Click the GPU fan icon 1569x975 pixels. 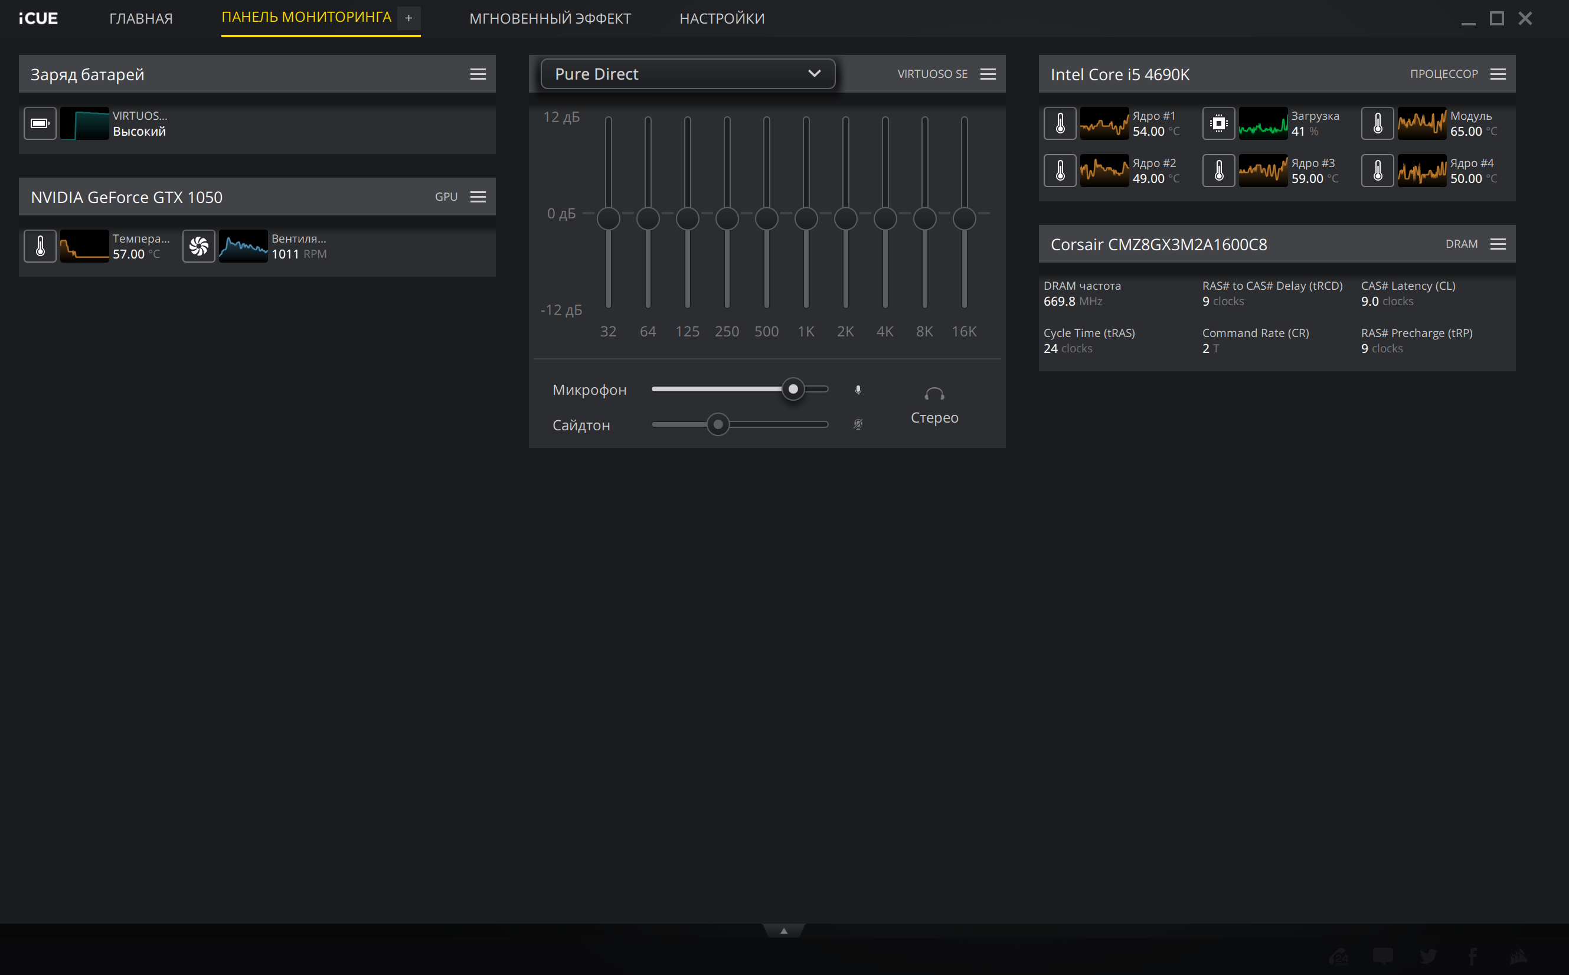click(198, 246)
